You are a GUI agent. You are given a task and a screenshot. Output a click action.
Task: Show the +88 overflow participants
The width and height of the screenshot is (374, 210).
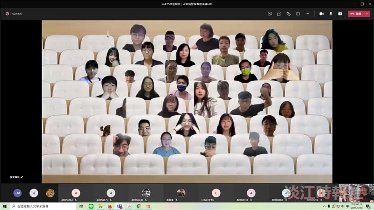pos(17,193)
